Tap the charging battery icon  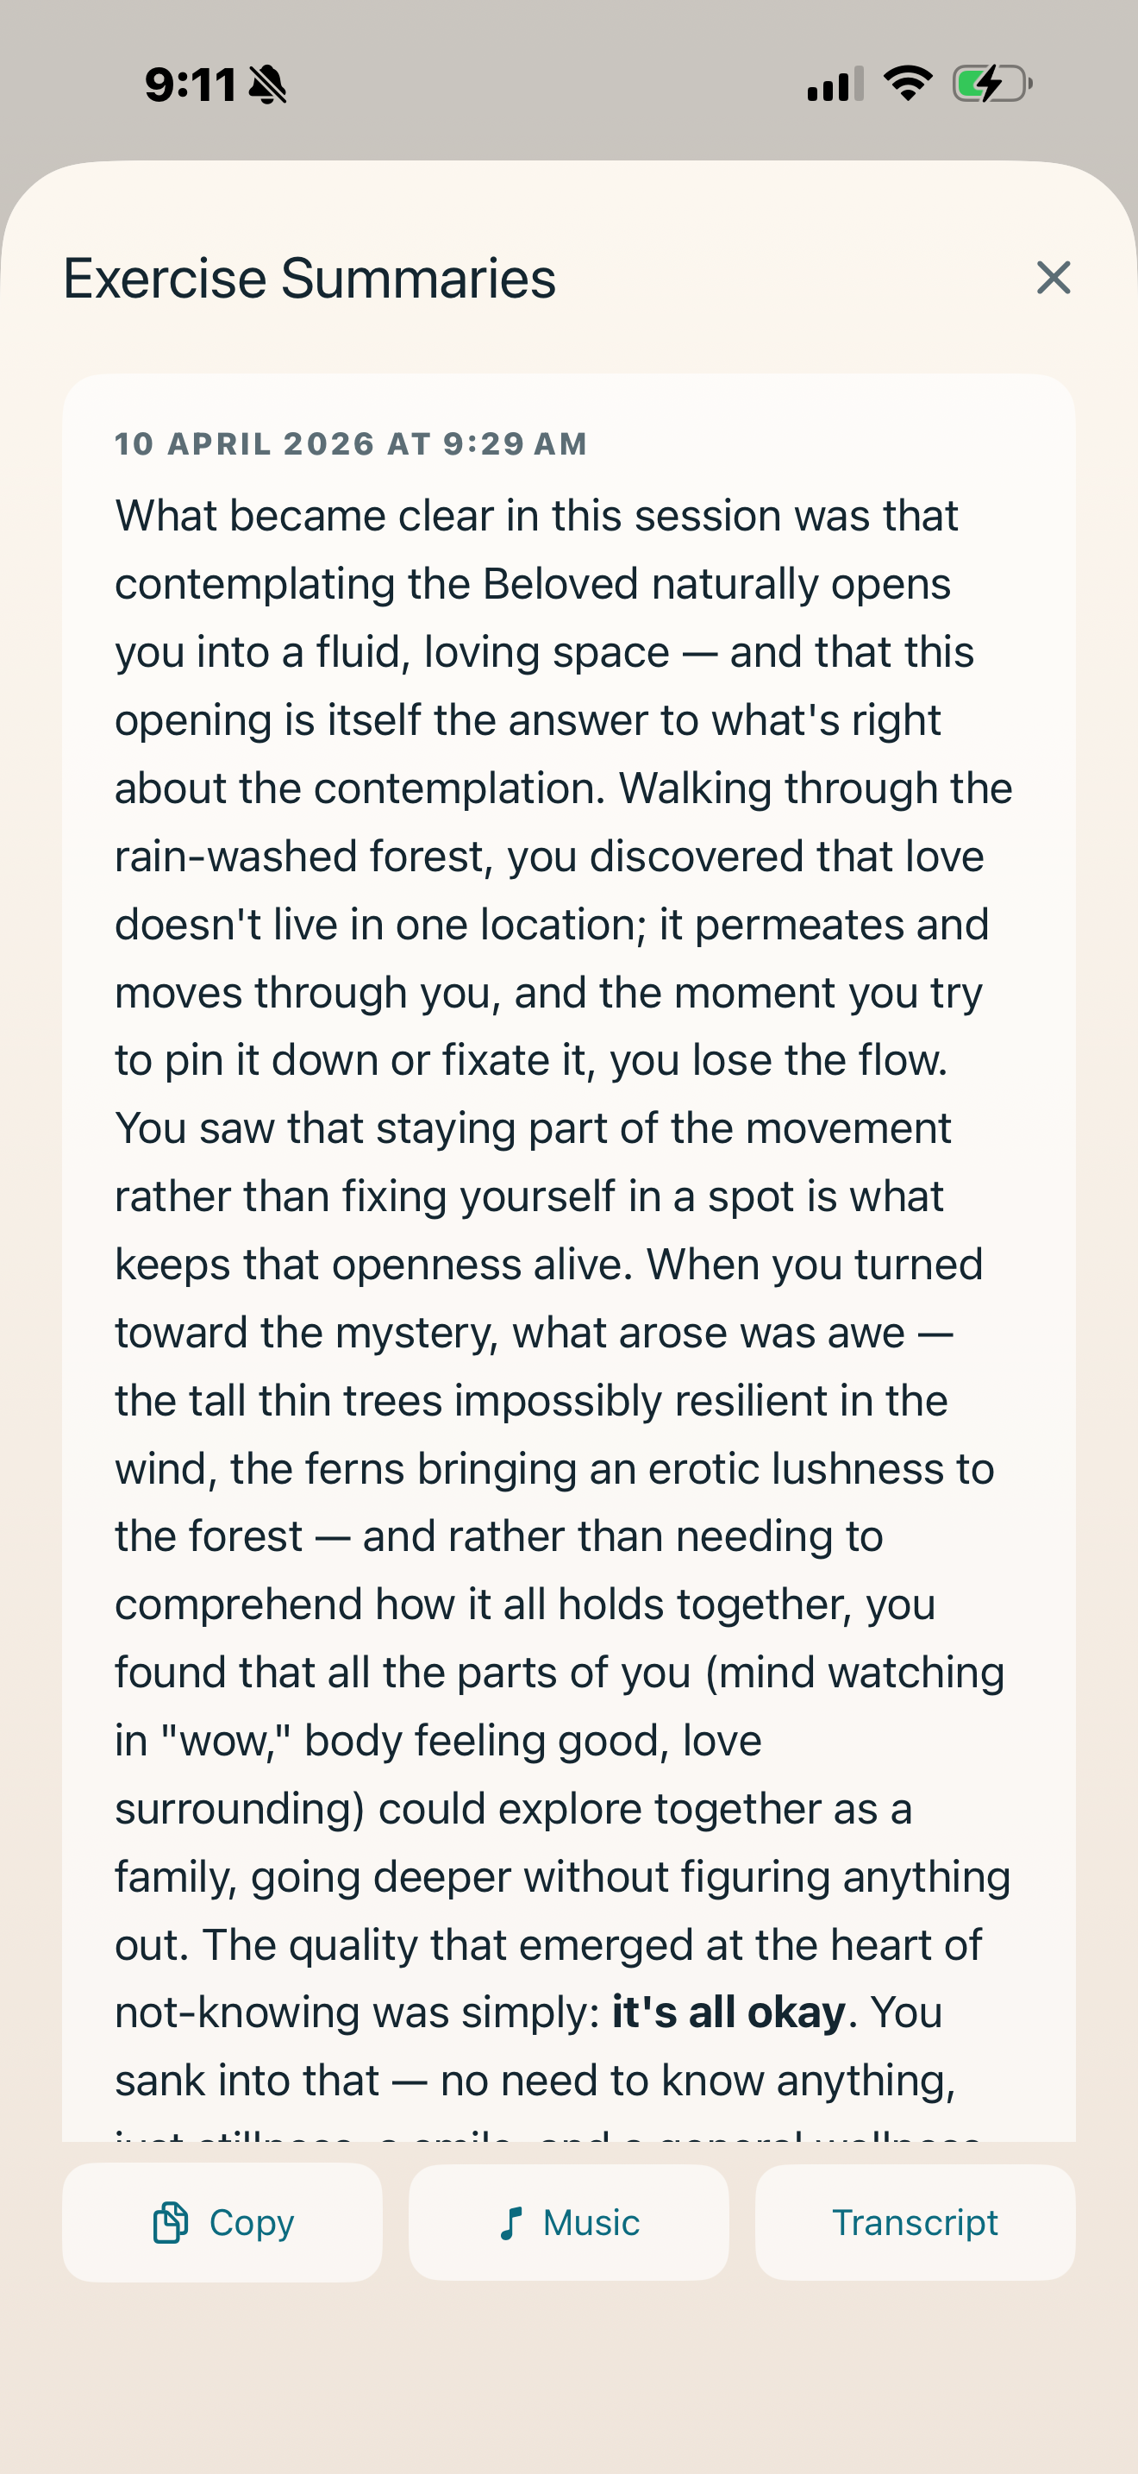[992, 84]
